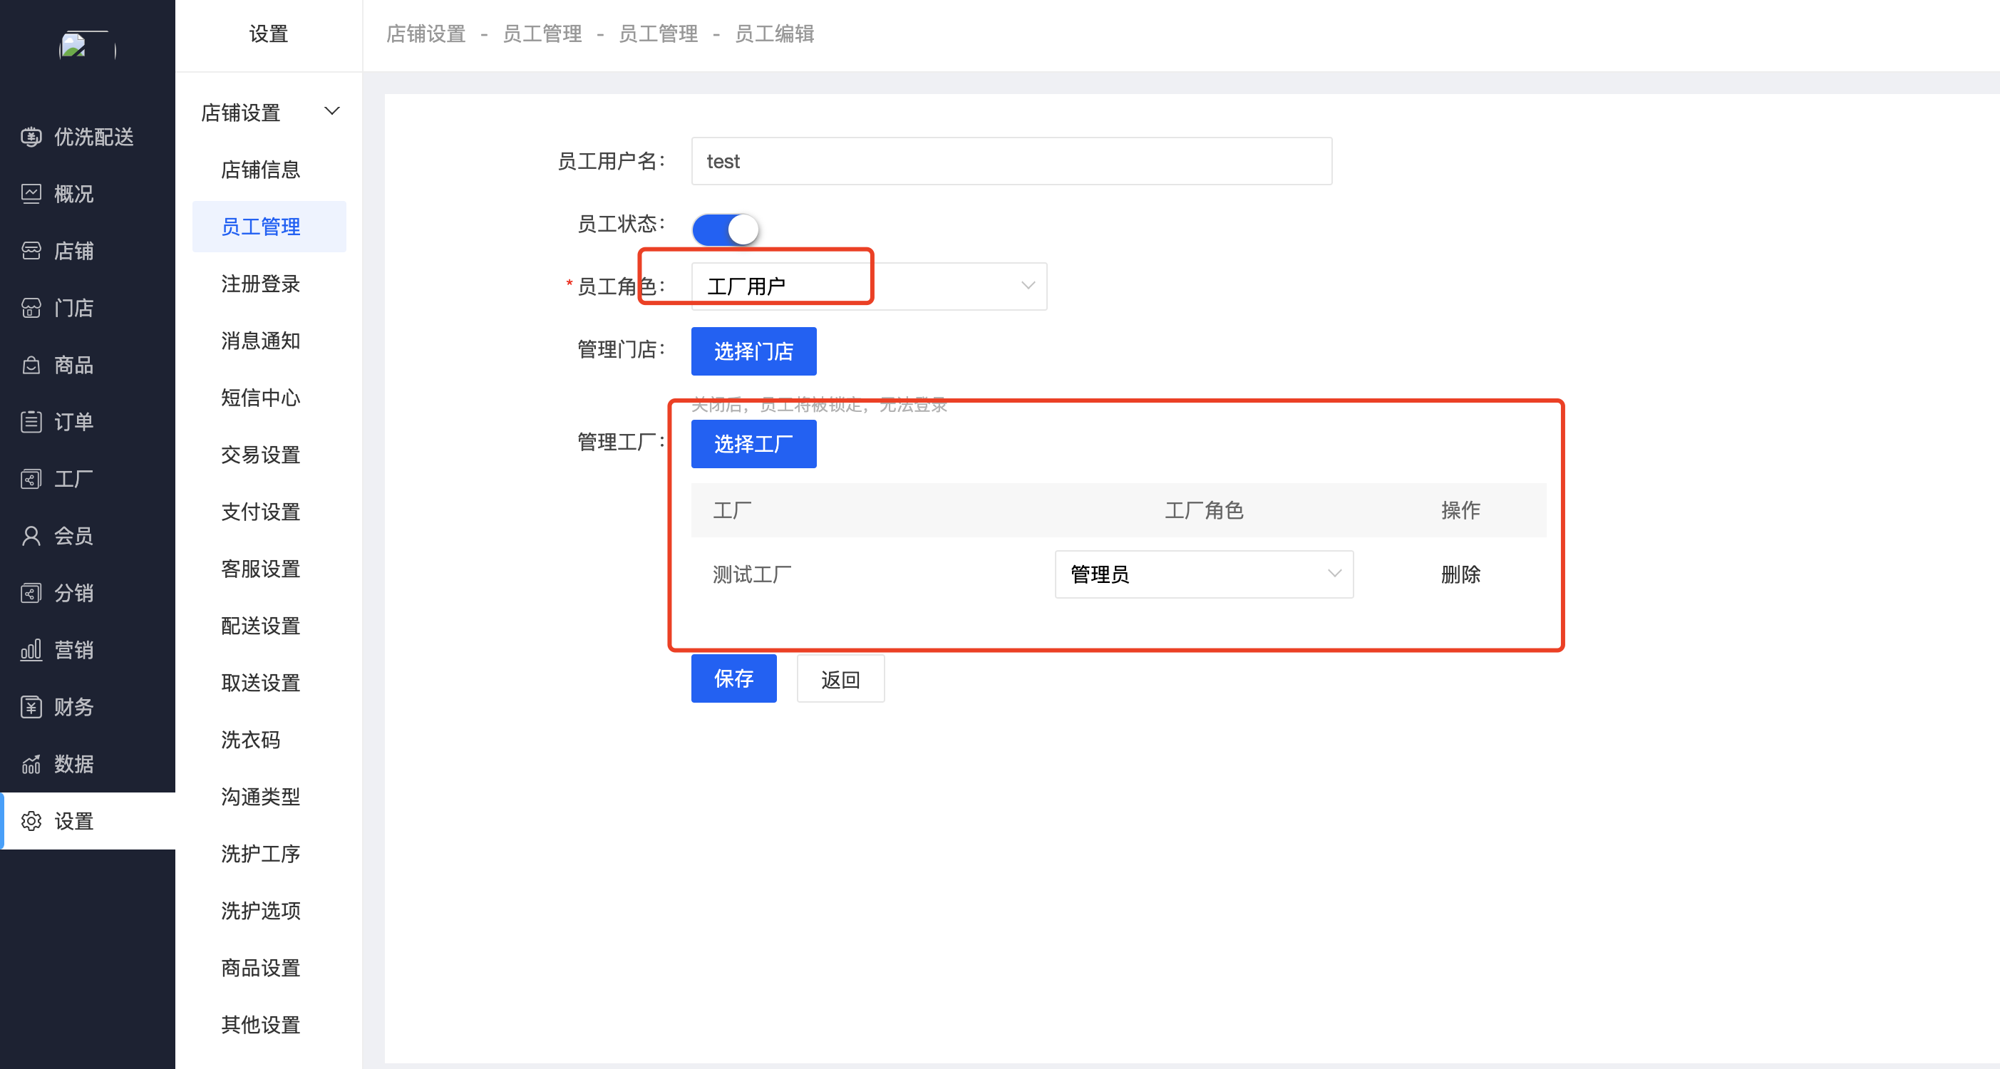Click the 优洗配送 sidebar icon

coord(31,137)
